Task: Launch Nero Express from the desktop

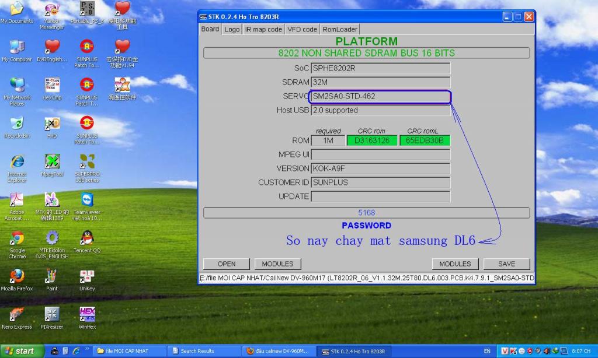Action: [17, 314]
